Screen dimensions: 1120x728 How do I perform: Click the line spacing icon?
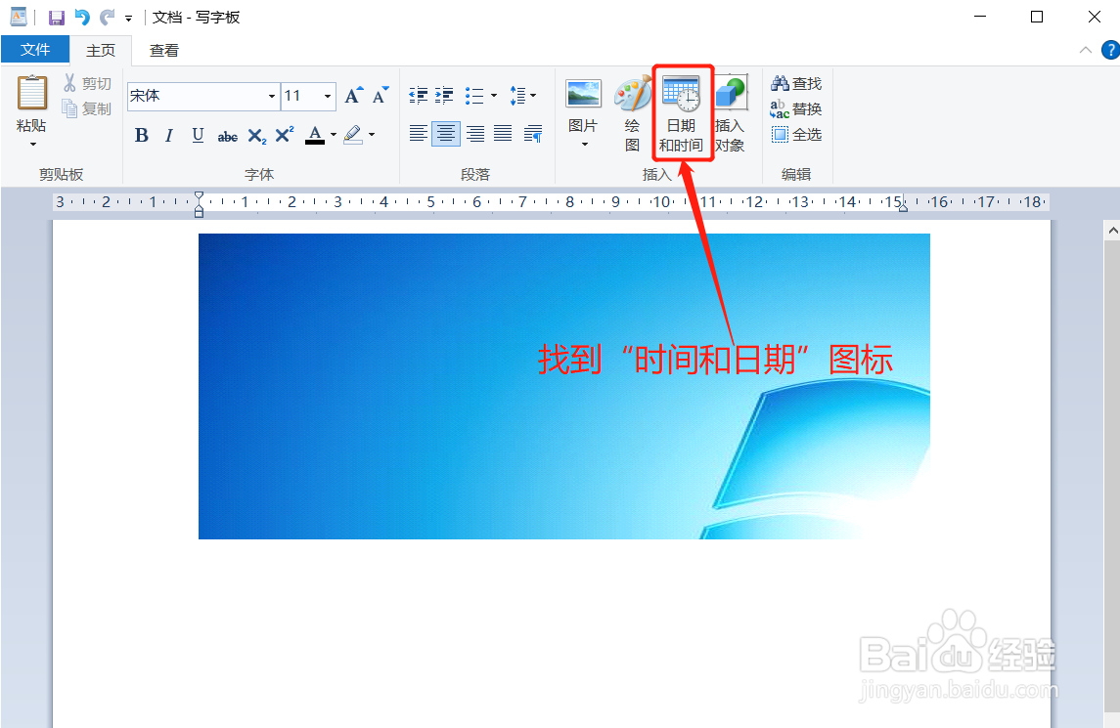(x=517, y=96)
